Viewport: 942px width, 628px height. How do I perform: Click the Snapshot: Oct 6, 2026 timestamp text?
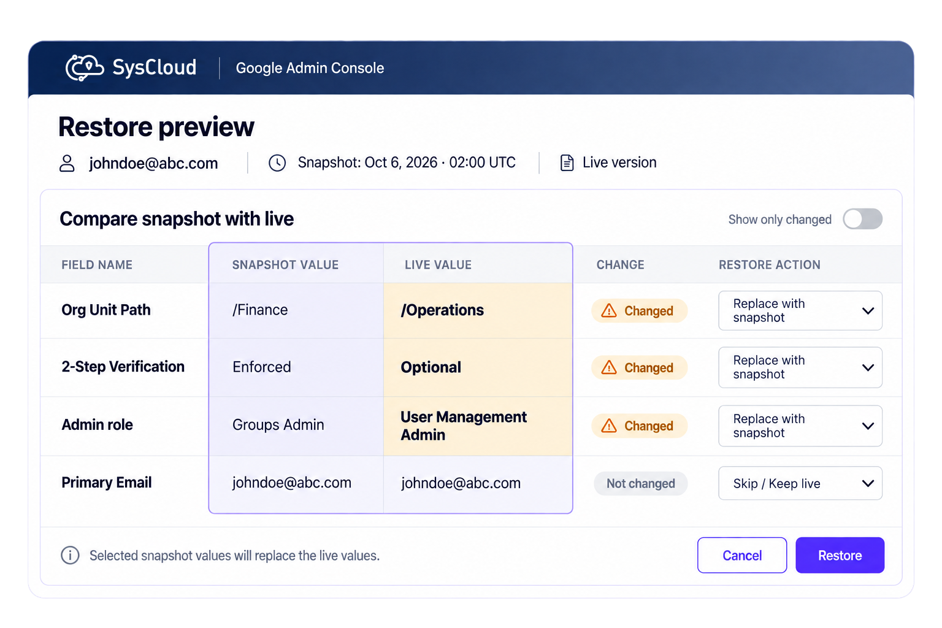click(x=407, y=163)
